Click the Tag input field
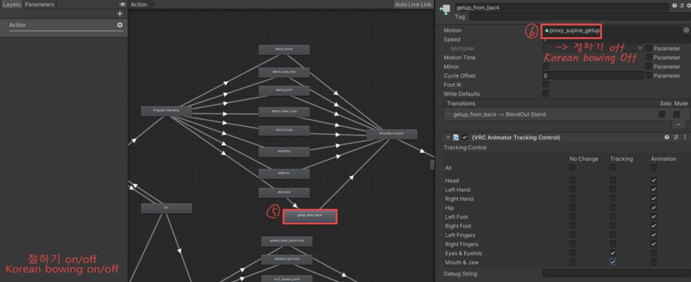Image resolution: width=691 pixels, height=282 pixels. [x=580, y=17]
